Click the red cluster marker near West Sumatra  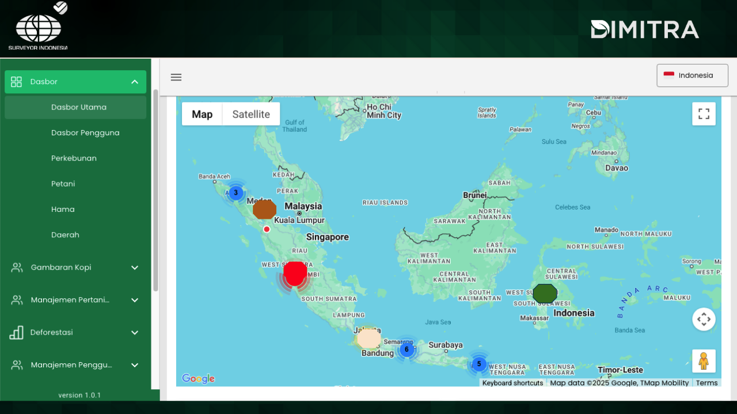pyautogui.click(x=295, y=274)
